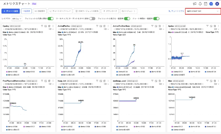Delete the nonheap_used widget via trash icon

coord(160,81)
